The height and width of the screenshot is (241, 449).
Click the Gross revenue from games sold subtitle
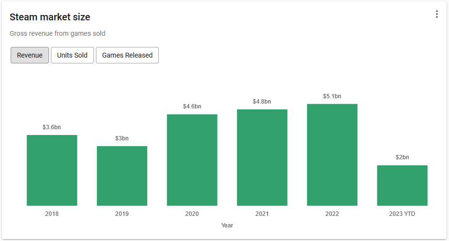click(58, 33)
